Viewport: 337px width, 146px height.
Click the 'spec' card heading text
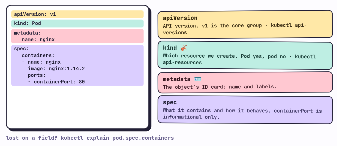pos(170,103)
